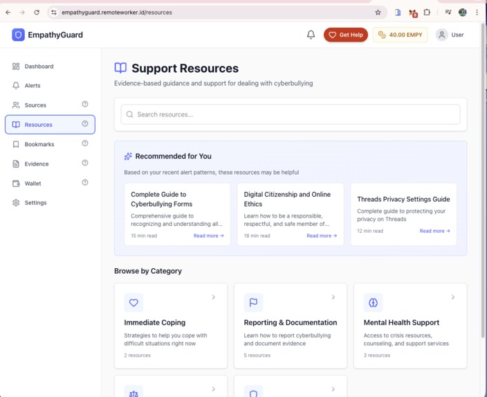Click the Bookmarks bookmark icon
The image size is (487, 397).
coord(16,144)
